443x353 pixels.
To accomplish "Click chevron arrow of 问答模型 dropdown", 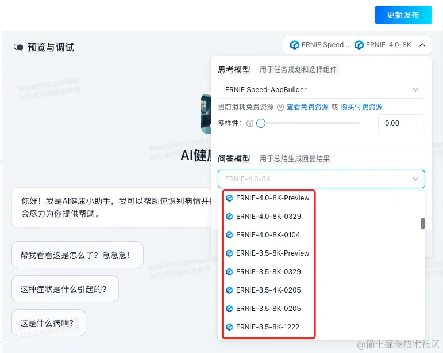I will pos(415,179).
